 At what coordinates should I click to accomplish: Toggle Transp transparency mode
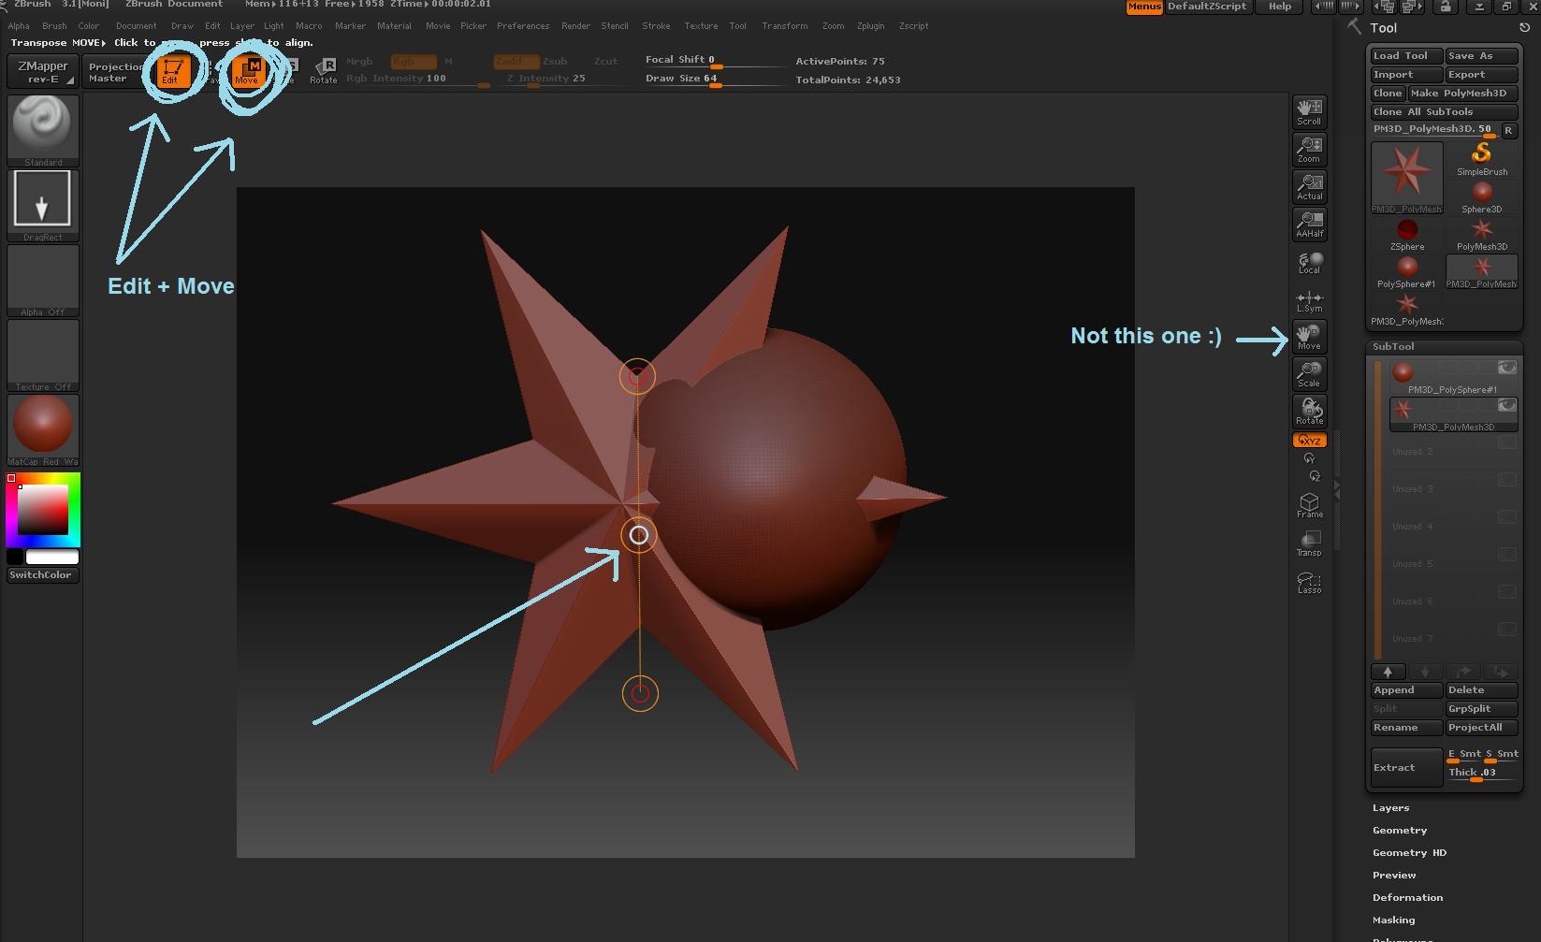coord(1309,543)
